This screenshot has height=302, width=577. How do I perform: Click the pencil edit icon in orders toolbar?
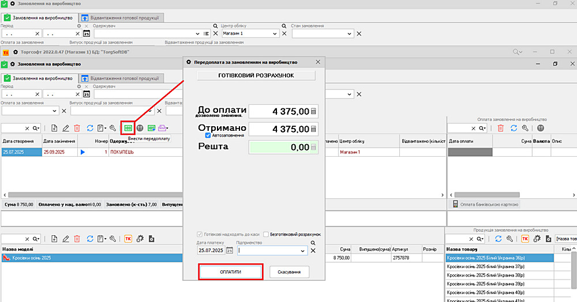[x=65, y=128]
